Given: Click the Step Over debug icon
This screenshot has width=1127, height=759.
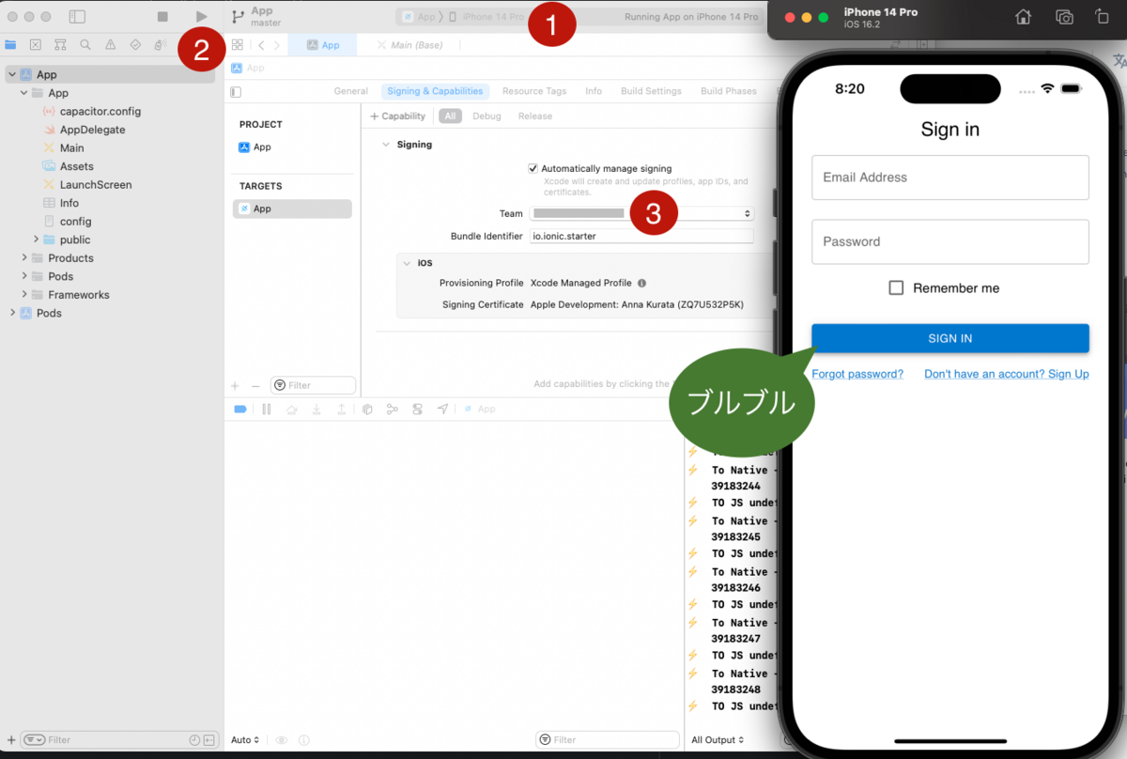Looking at the screenshot, I should point(292,409).
